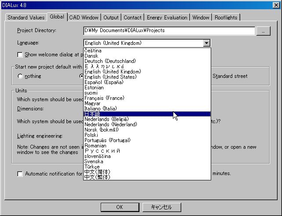The width and height of the screenshot is (282, 216).
Task: Toggle Show welcome dialog checkbox
Action: coord(20,55)
